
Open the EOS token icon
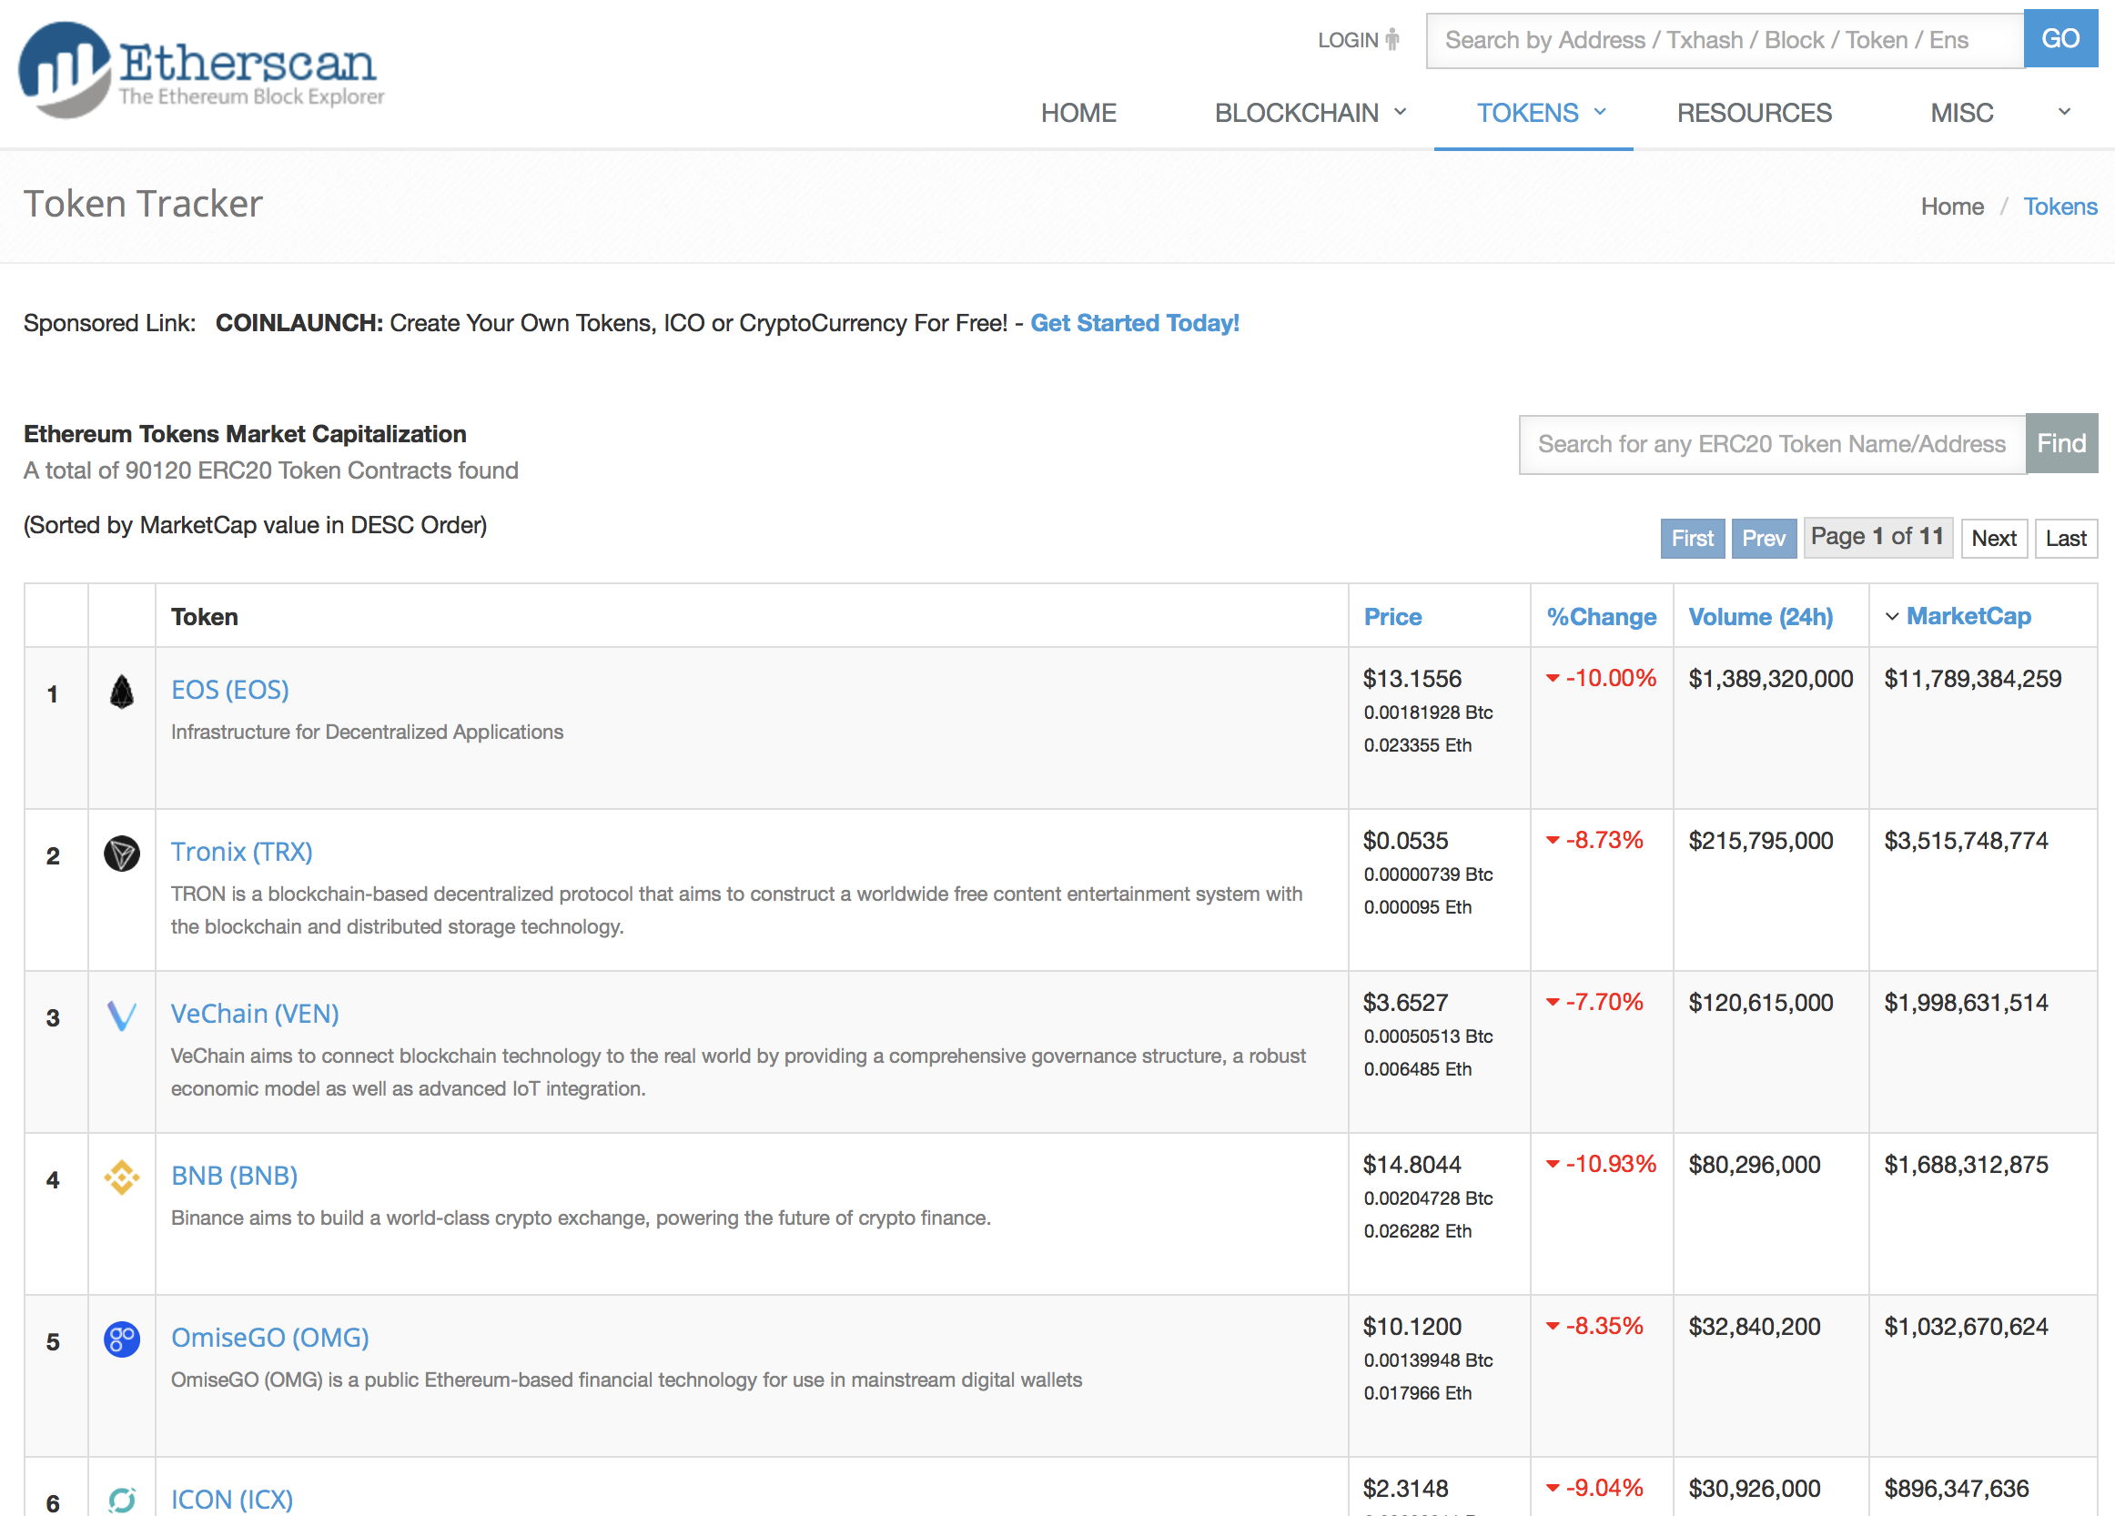point(122,692)
